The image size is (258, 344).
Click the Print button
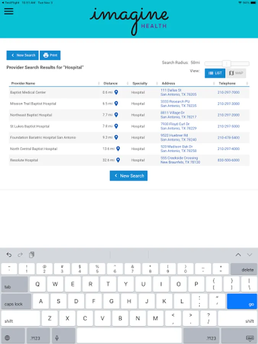(50, 55)
